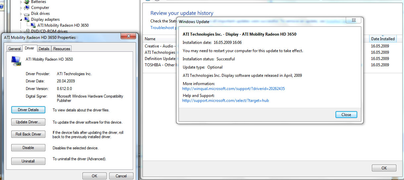Click the Computer device icon

[x=27, y=8]
